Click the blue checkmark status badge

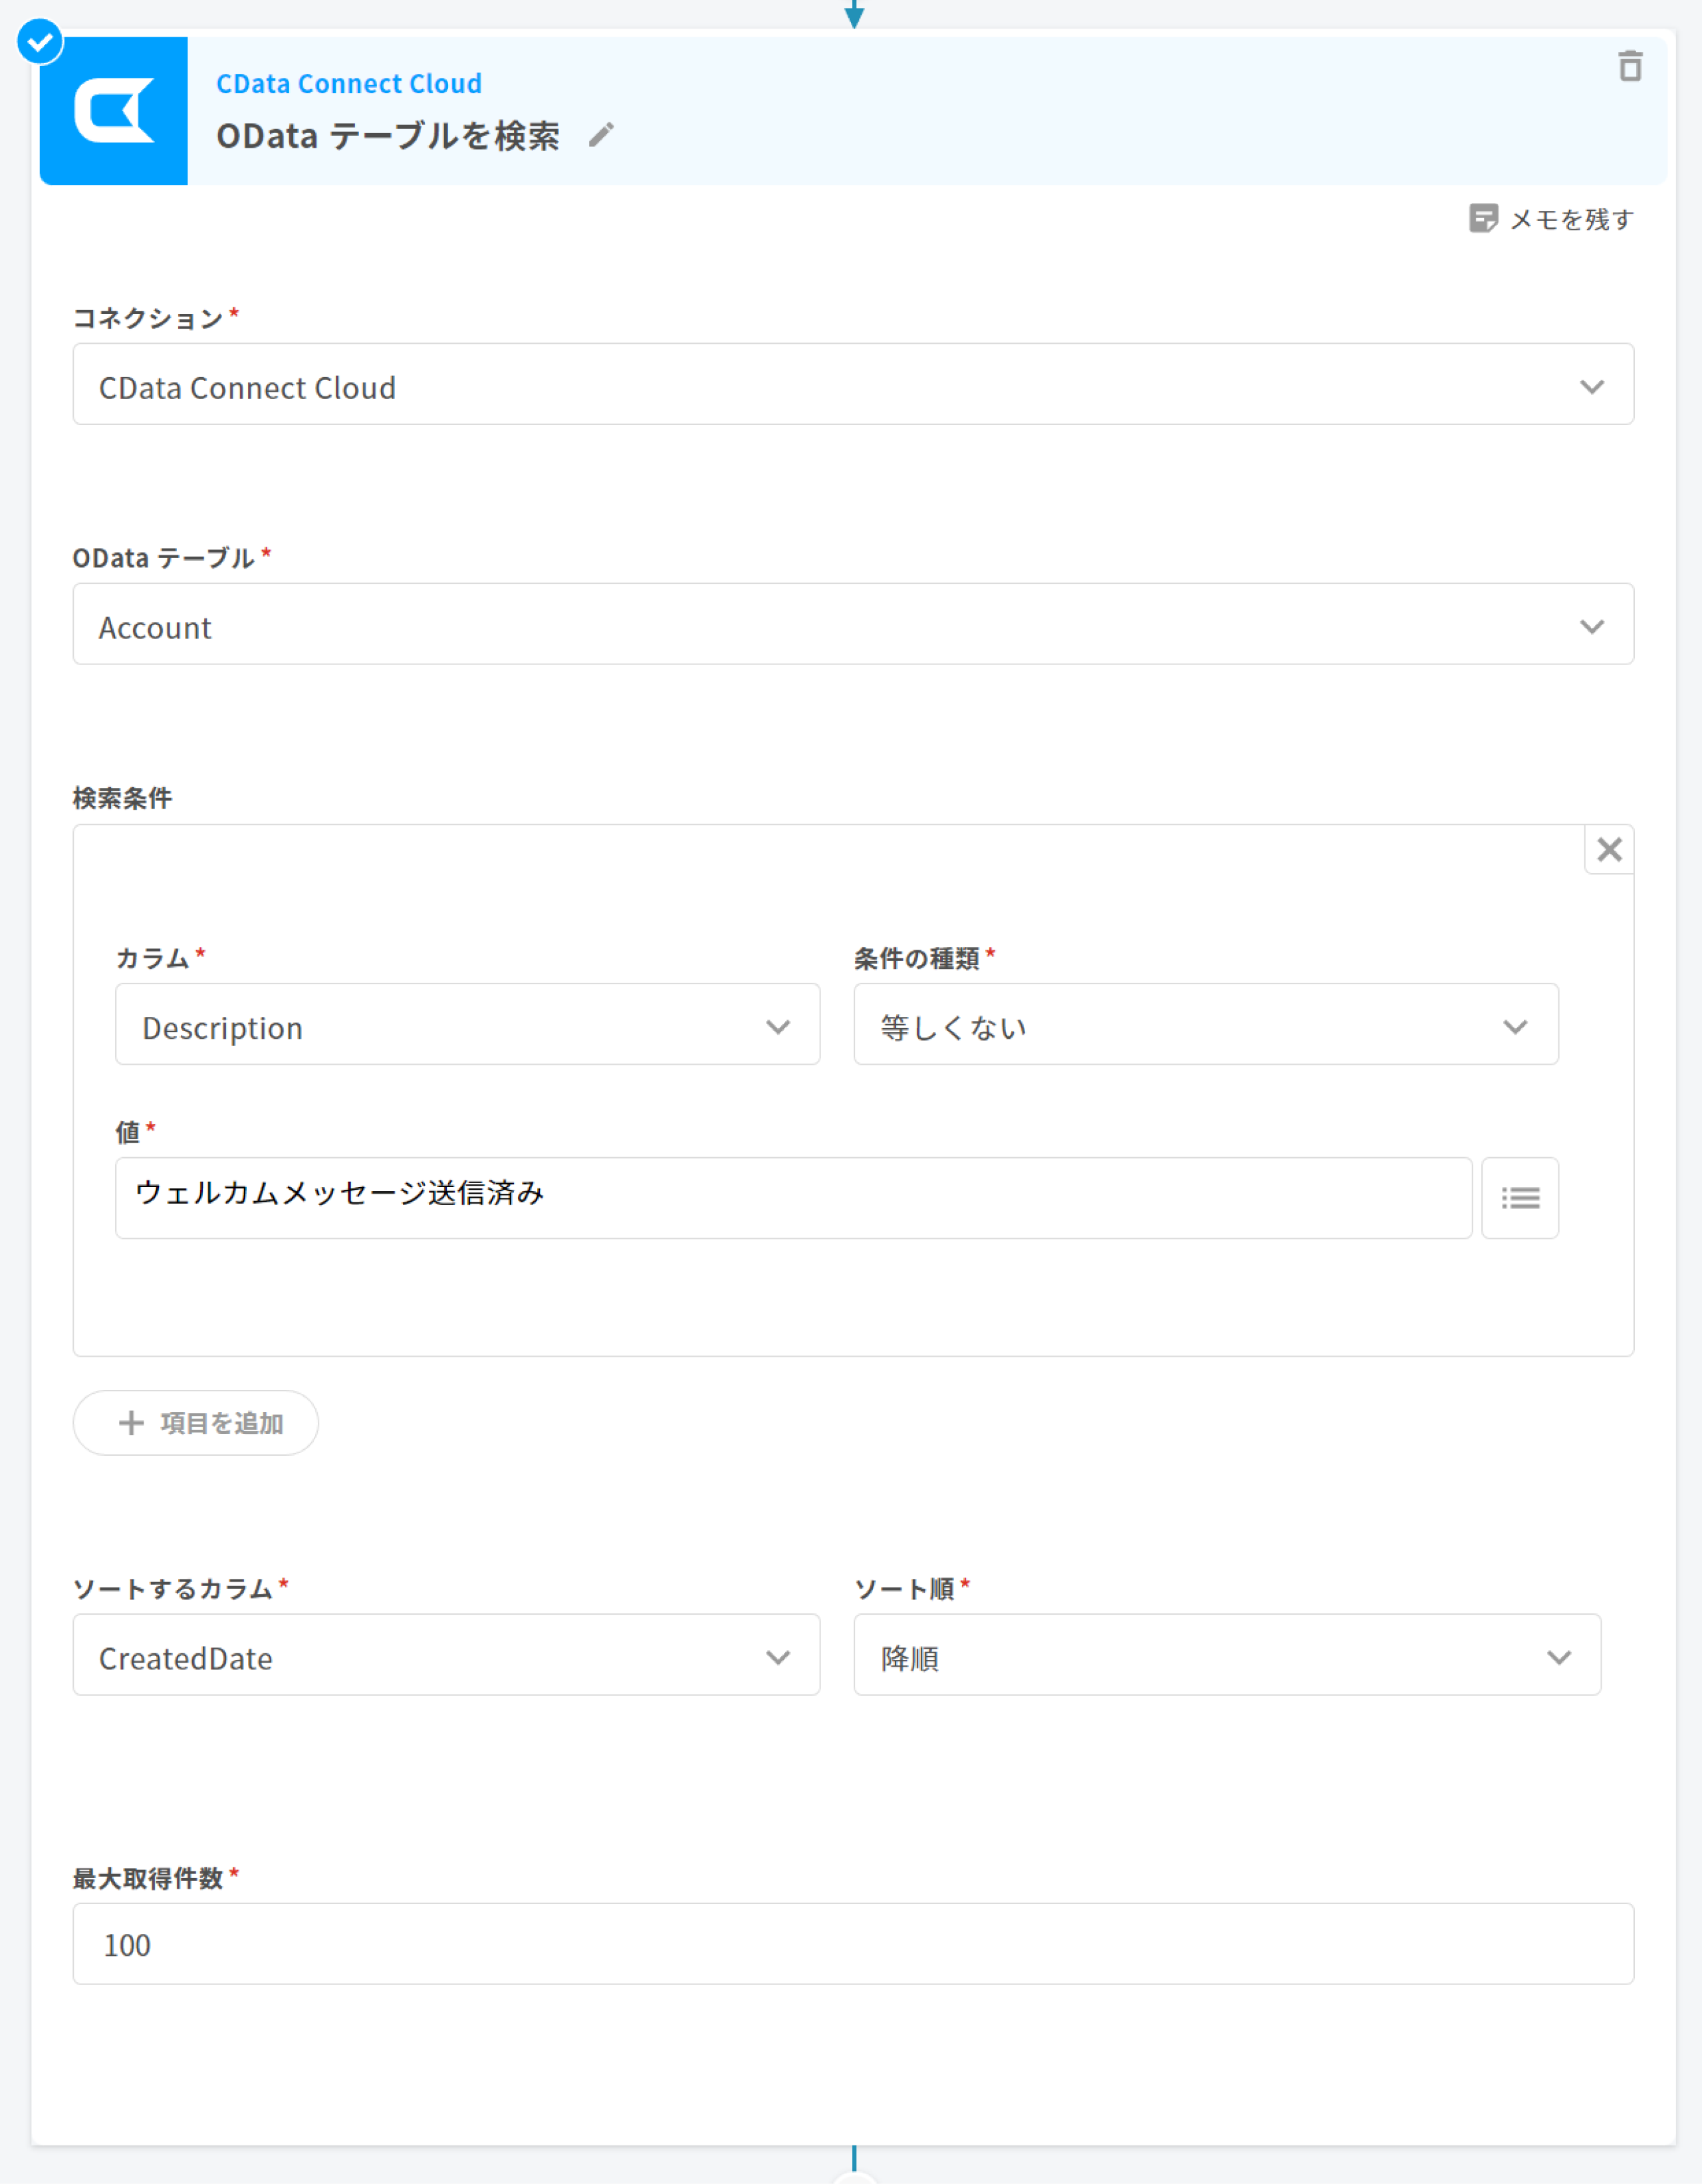click(x=40, y=42)
